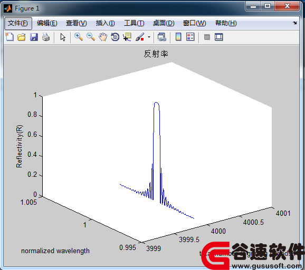The height and width of the screenshot is (270, 305).
Task: Open the 帮助(H) menu
Action: tap(226, 23)
